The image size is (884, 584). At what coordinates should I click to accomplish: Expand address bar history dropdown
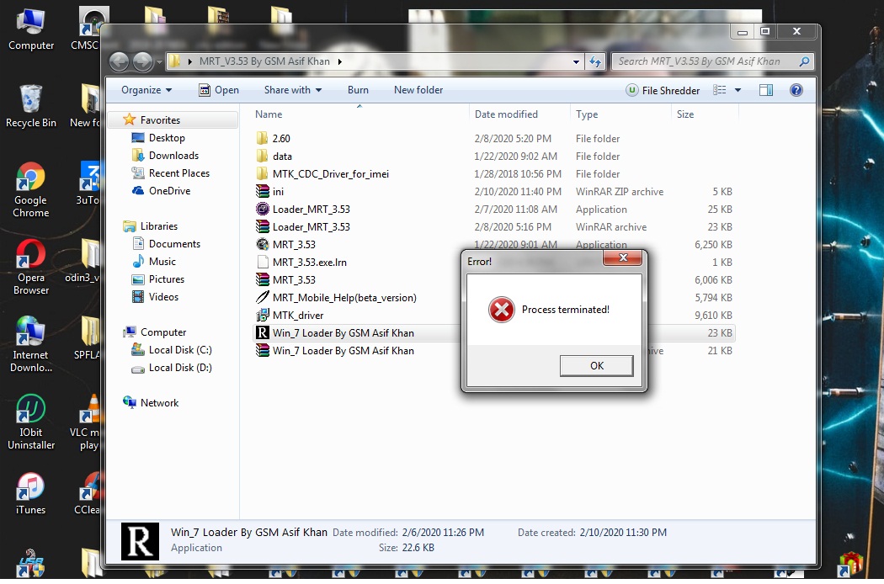[576, 62]
